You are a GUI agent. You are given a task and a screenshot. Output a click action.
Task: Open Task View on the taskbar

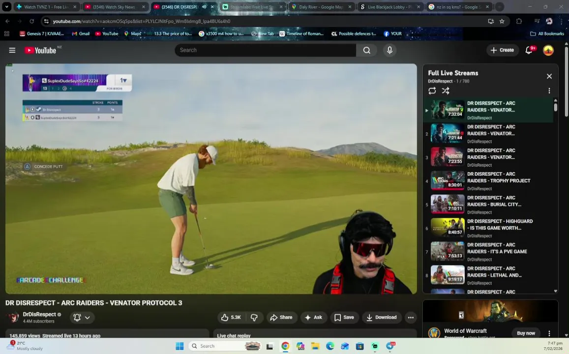(270, 346)
